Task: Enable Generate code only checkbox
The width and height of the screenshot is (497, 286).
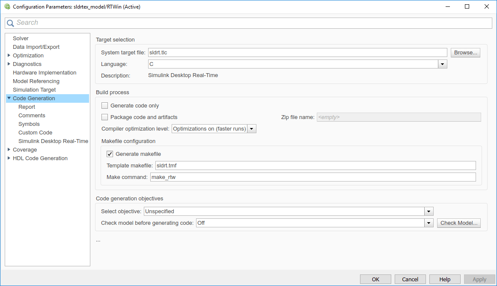Action: [105, 106]
